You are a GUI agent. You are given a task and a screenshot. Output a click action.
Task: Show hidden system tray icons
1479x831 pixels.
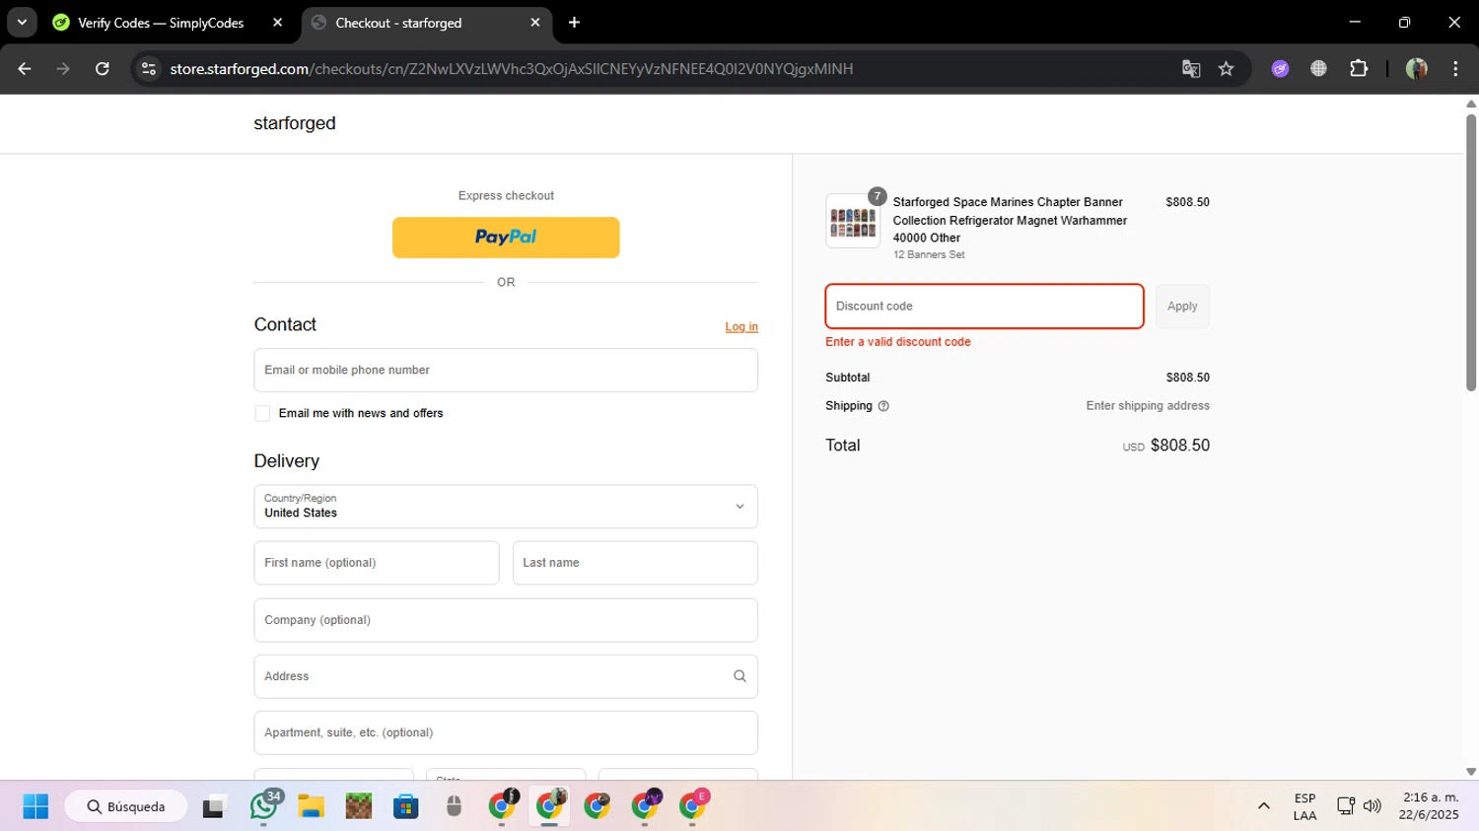coord(1263,806)
